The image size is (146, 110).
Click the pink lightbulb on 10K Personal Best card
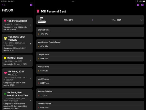coord(5,21)
